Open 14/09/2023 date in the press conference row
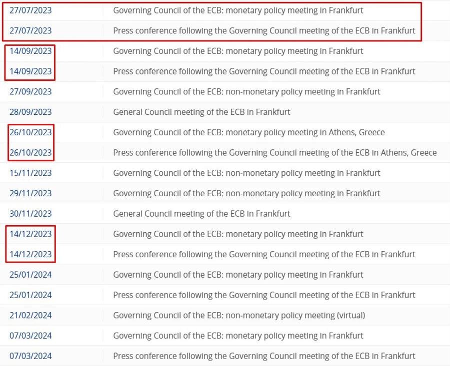This screenshot has width=450, height=366. click(x=30, y=71)
